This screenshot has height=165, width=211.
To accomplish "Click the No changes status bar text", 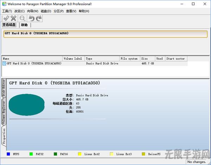I will pos(197,162).
